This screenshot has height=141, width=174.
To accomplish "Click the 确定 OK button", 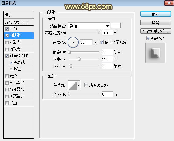I will (156, 14).
